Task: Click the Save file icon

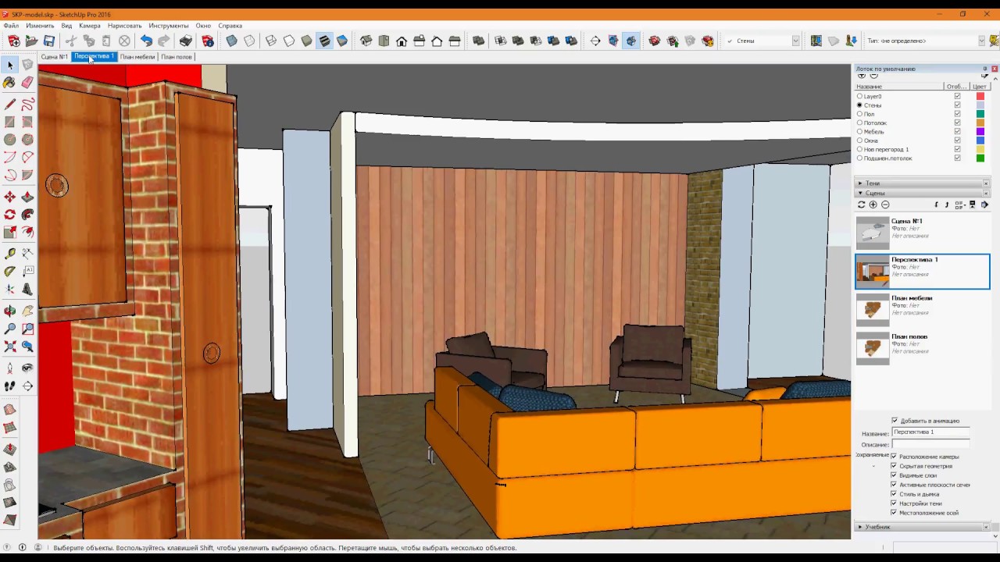Action: click(49, 41)
